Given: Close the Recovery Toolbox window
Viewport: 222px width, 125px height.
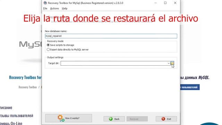Looking at the screenshot, I should click(175, 3).
